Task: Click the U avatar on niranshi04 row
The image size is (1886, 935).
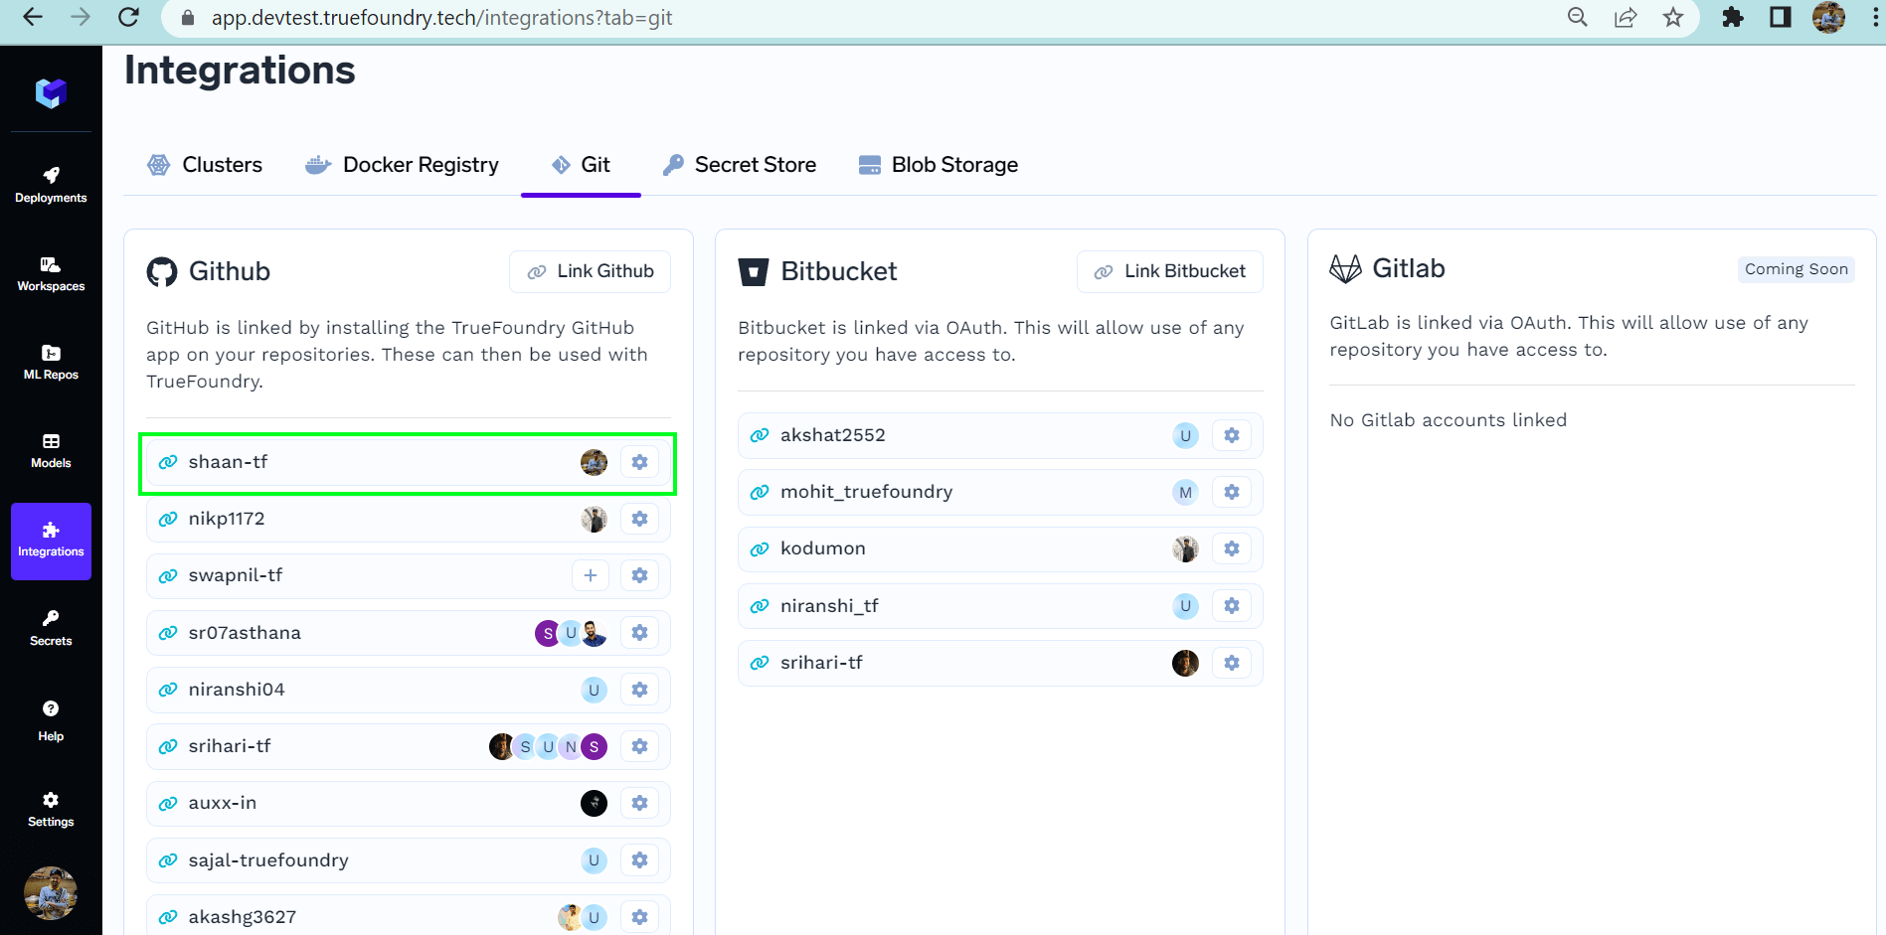Action: (x=594, y=690)
